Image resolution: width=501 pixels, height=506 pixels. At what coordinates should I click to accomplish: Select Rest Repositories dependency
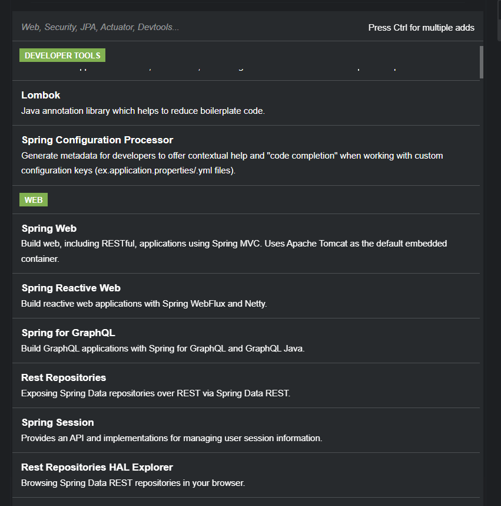tap(246, 385)
